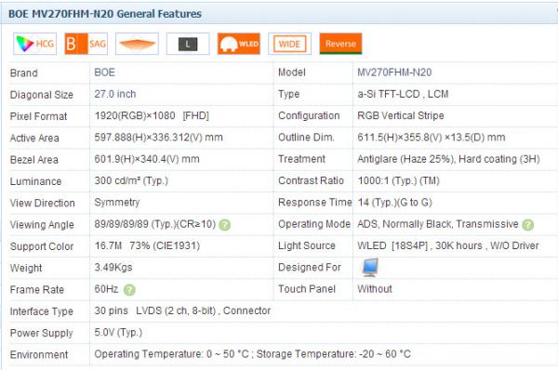The height and width of the screenshot is (370, 558).
Task: Open the MV270FHM-N20 model link
Action: (x=394, y=73)
